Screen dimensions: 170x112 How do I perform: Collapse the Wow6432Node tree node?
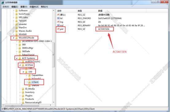[14, 38]
